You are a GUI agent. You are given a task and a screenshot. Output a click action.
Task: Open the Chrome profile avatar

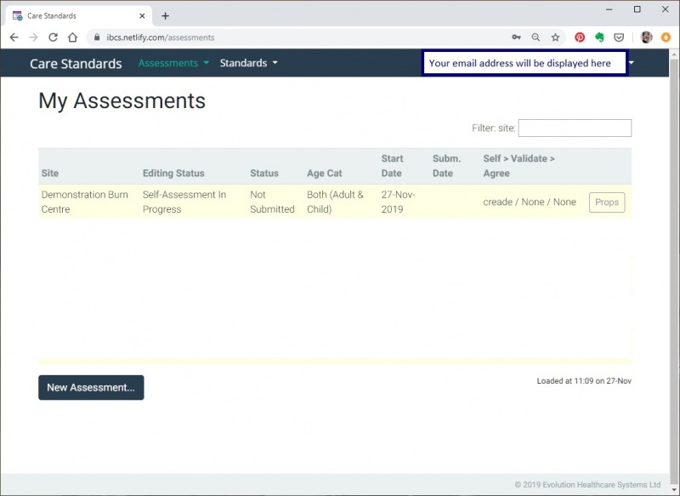646,37
